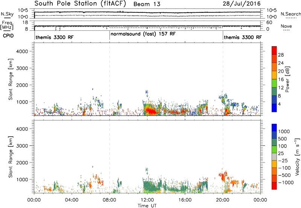Click the 'Nave' legend label
301x208 pixels.
pyautogui.click(x=286, y=26)
